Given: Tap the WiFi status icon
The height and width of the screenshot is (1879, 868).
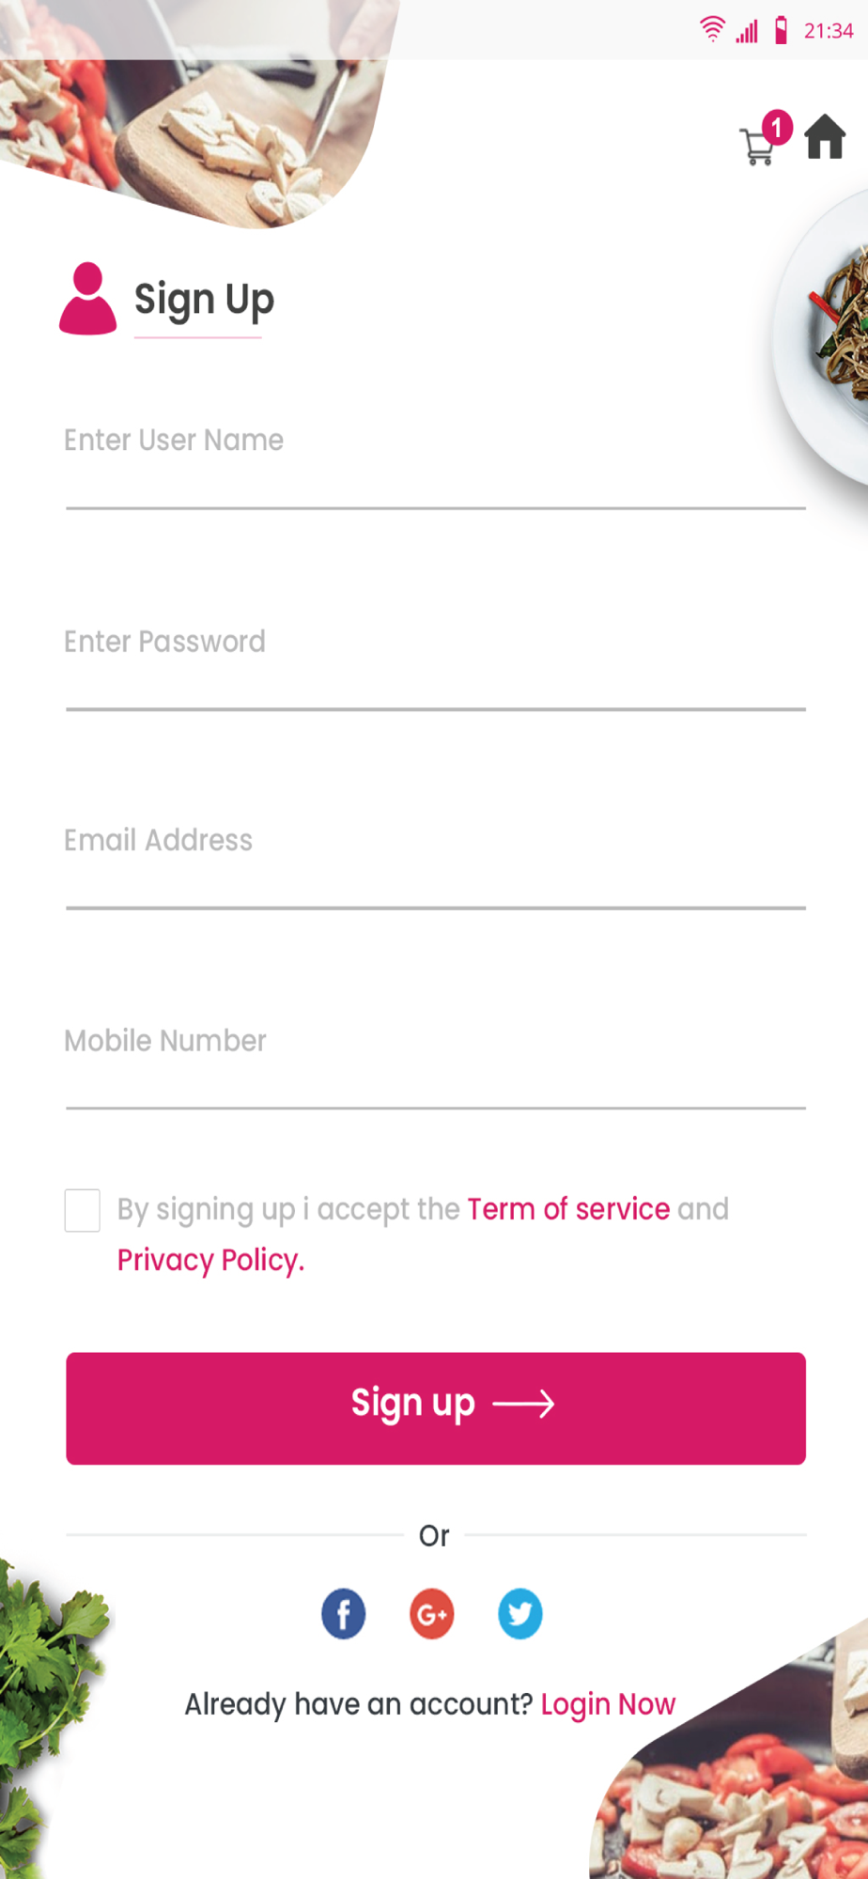Looking at the screenshot, I should point(713,30).
